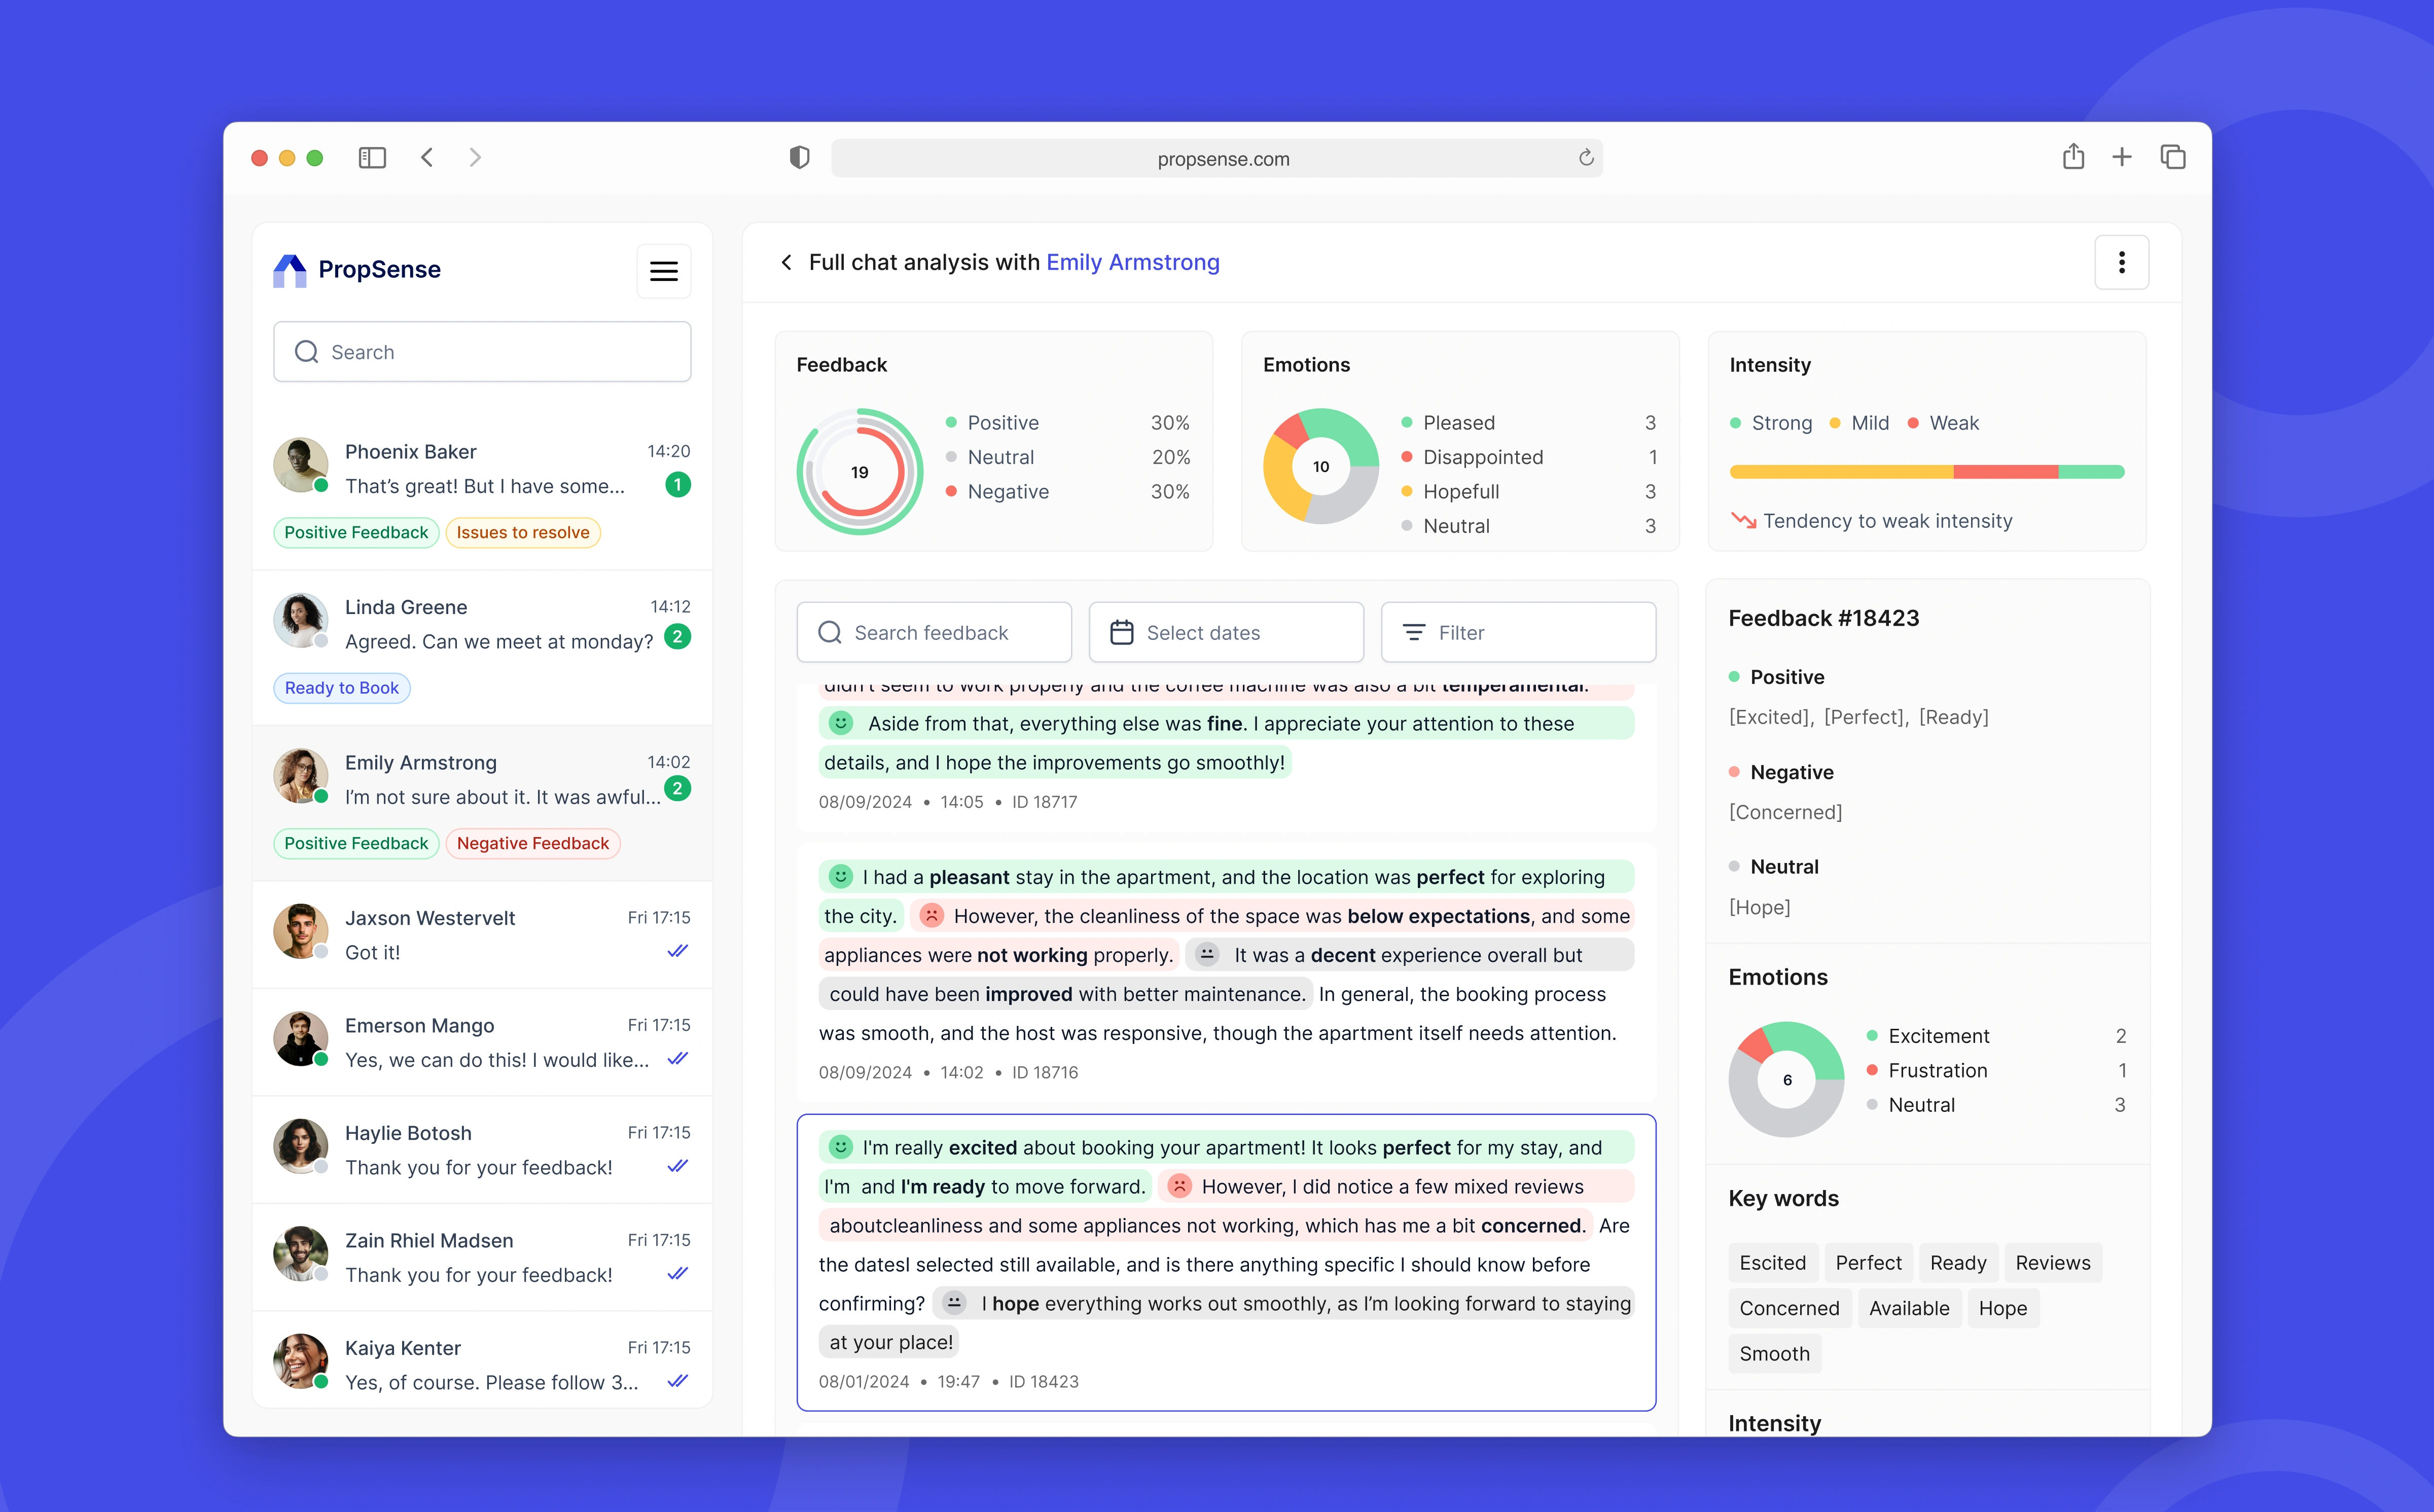
Task: Click the downward trend icon near Tendency text
Action: [1743, 520]
